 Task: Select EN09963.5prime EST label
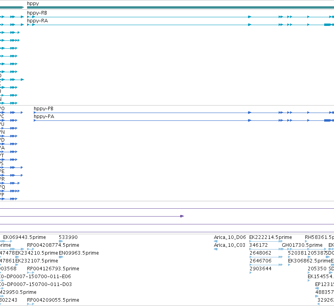coord(79,253)
